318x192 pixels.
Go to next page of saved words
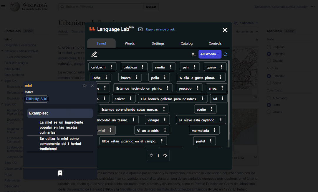[x=165, y=155]
